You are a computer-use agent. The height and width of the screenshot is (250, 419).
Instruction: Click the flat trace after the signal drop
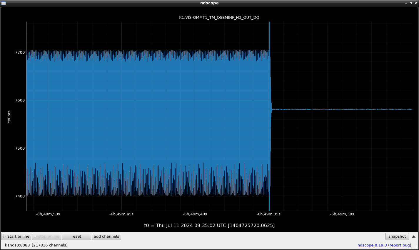[342, 109]
